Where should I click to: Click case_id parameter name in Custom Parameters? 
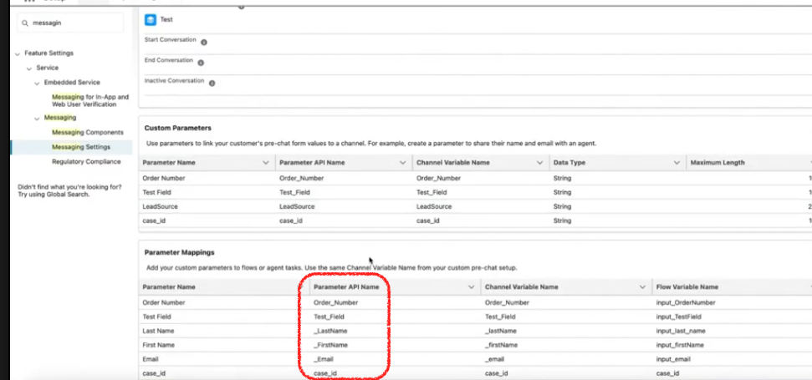(154, 220)
